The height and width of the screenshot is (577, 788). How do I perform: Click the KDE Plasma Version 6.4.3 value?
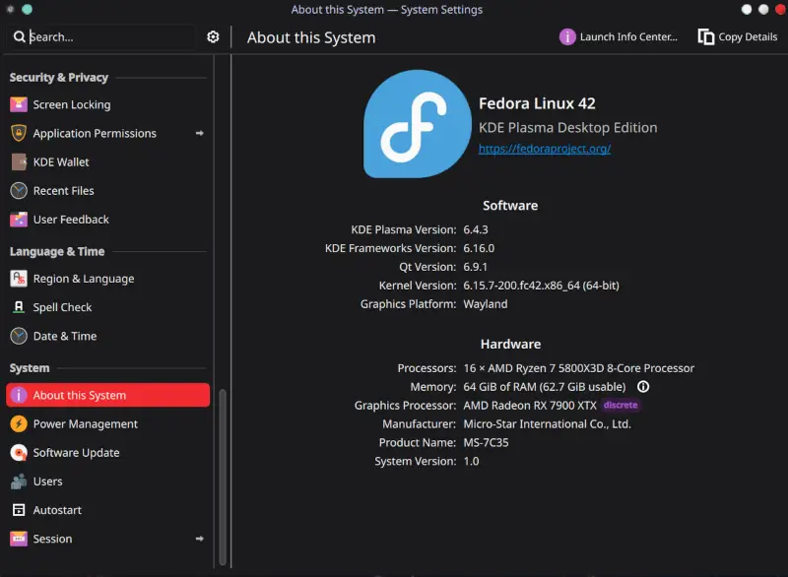(x=476, y=229)
